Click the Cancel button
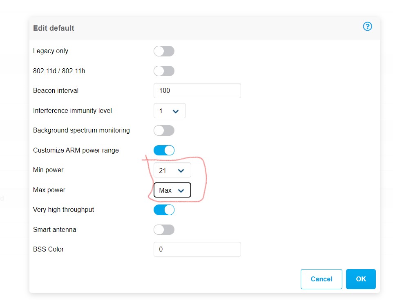 (321, 279)
